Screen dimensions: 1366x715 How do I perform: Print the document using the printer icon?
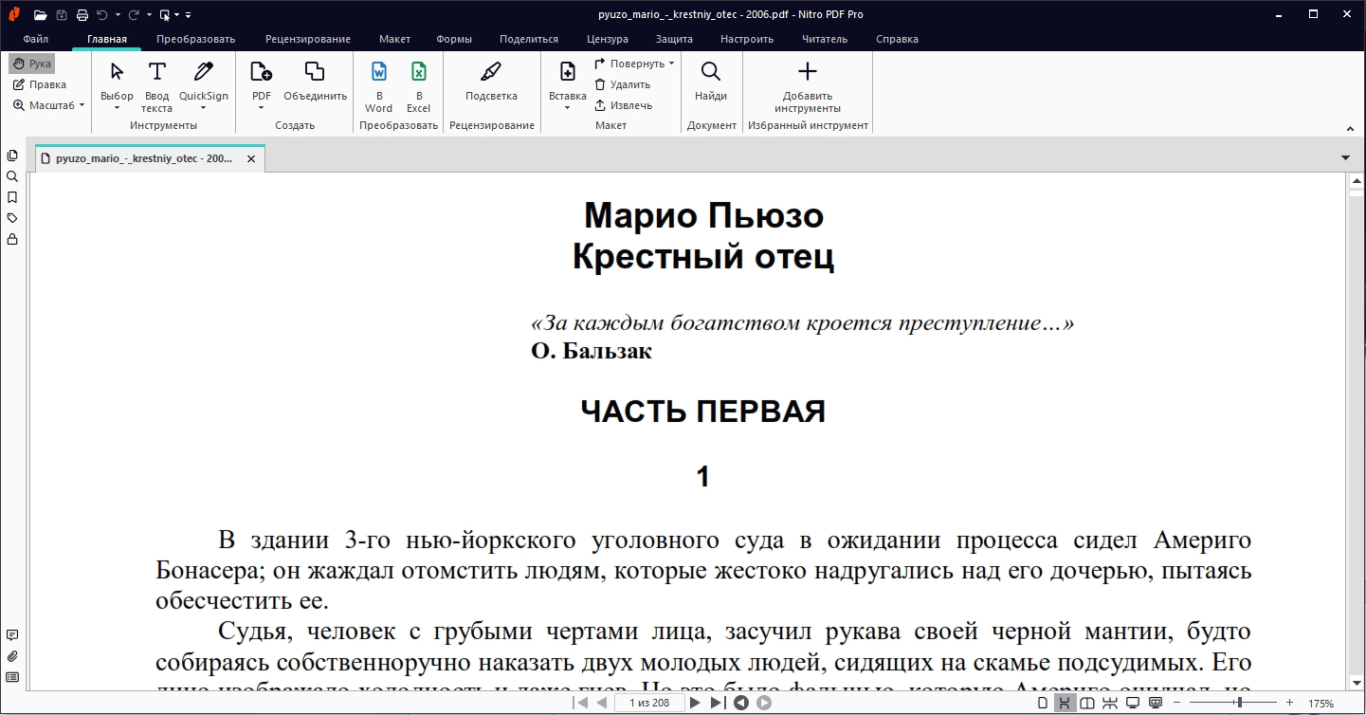pyautogui.click(x=82, y=15)
